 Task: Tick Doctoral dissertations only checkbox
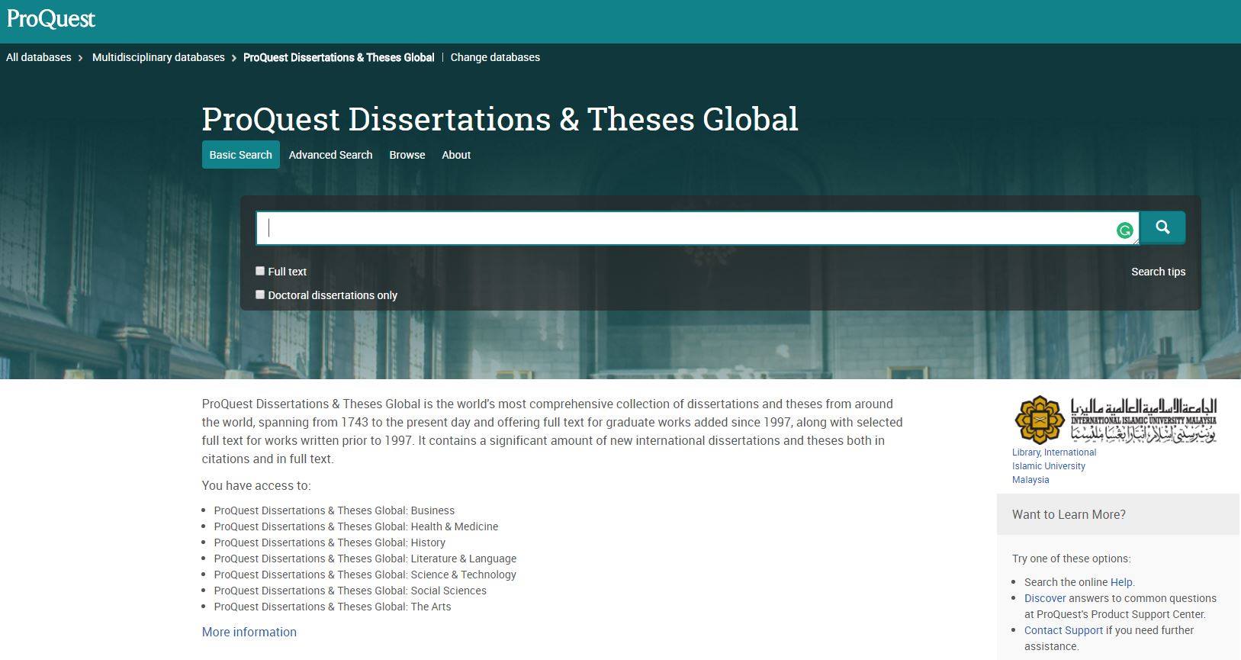tap(260, 295)
